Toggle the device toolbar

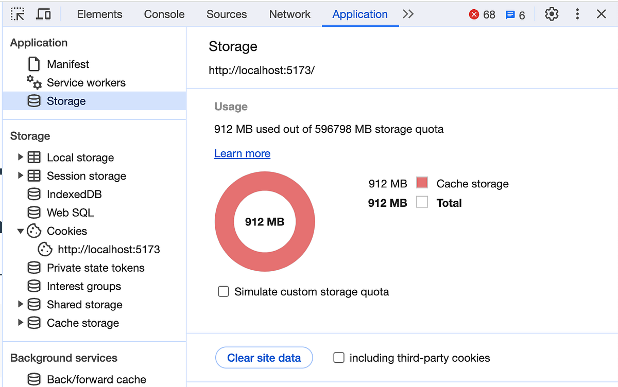point(43,14)
